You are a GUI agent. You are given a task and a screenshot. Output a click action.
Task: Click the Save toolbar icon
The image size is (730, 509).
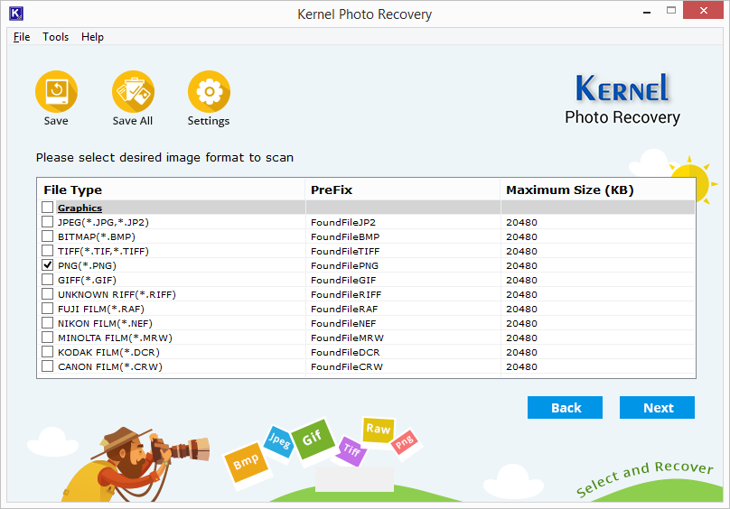[56, 91]
